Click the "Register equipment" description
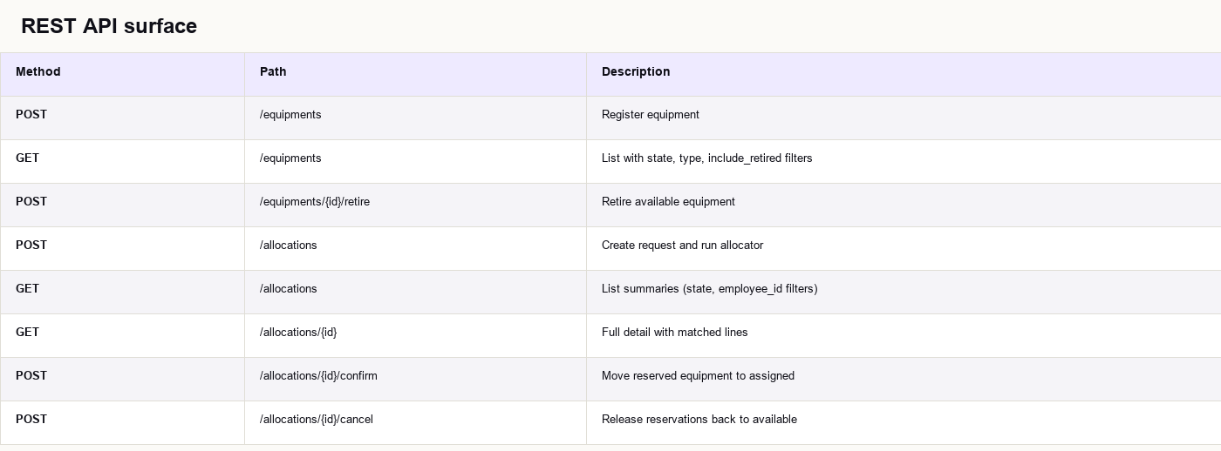The width and height of the screenshot is (1221, 451). (651, 114)
